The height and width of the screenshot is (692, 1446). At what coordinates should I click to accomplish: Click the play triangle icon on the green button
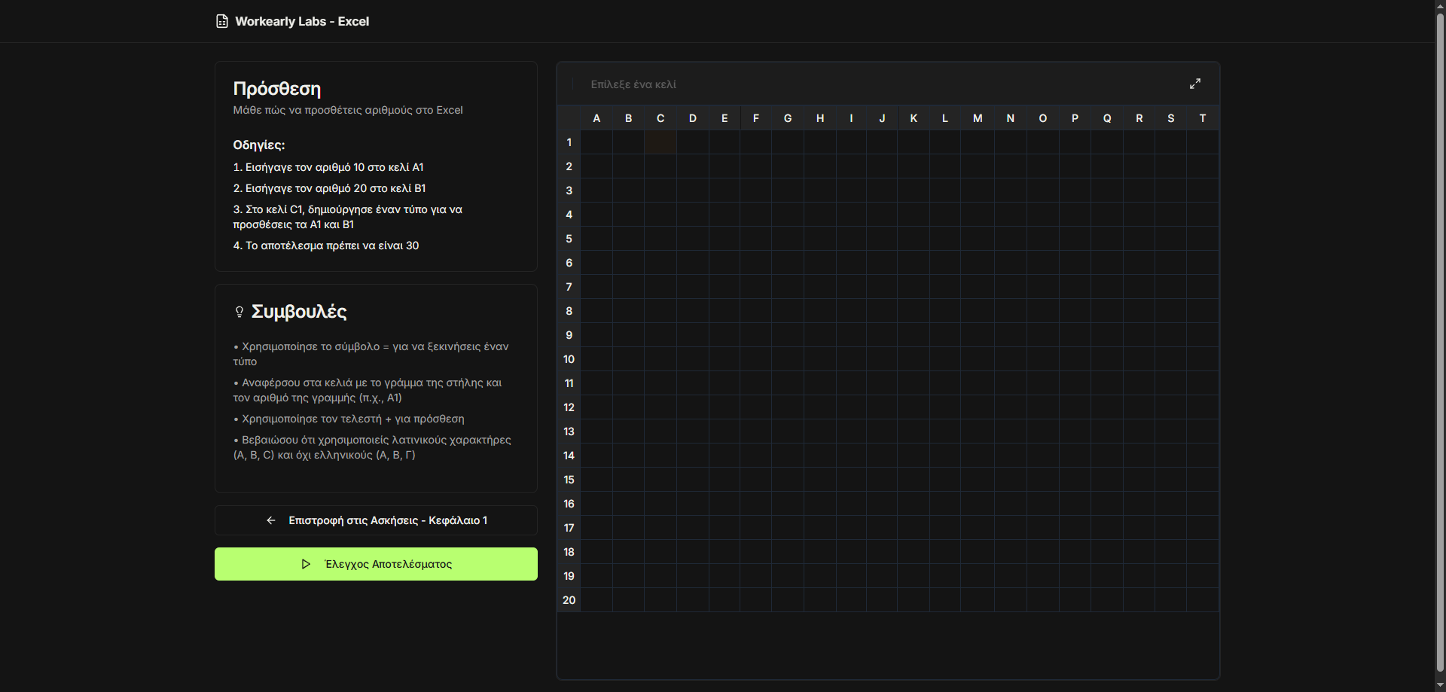tap(306, 564)
